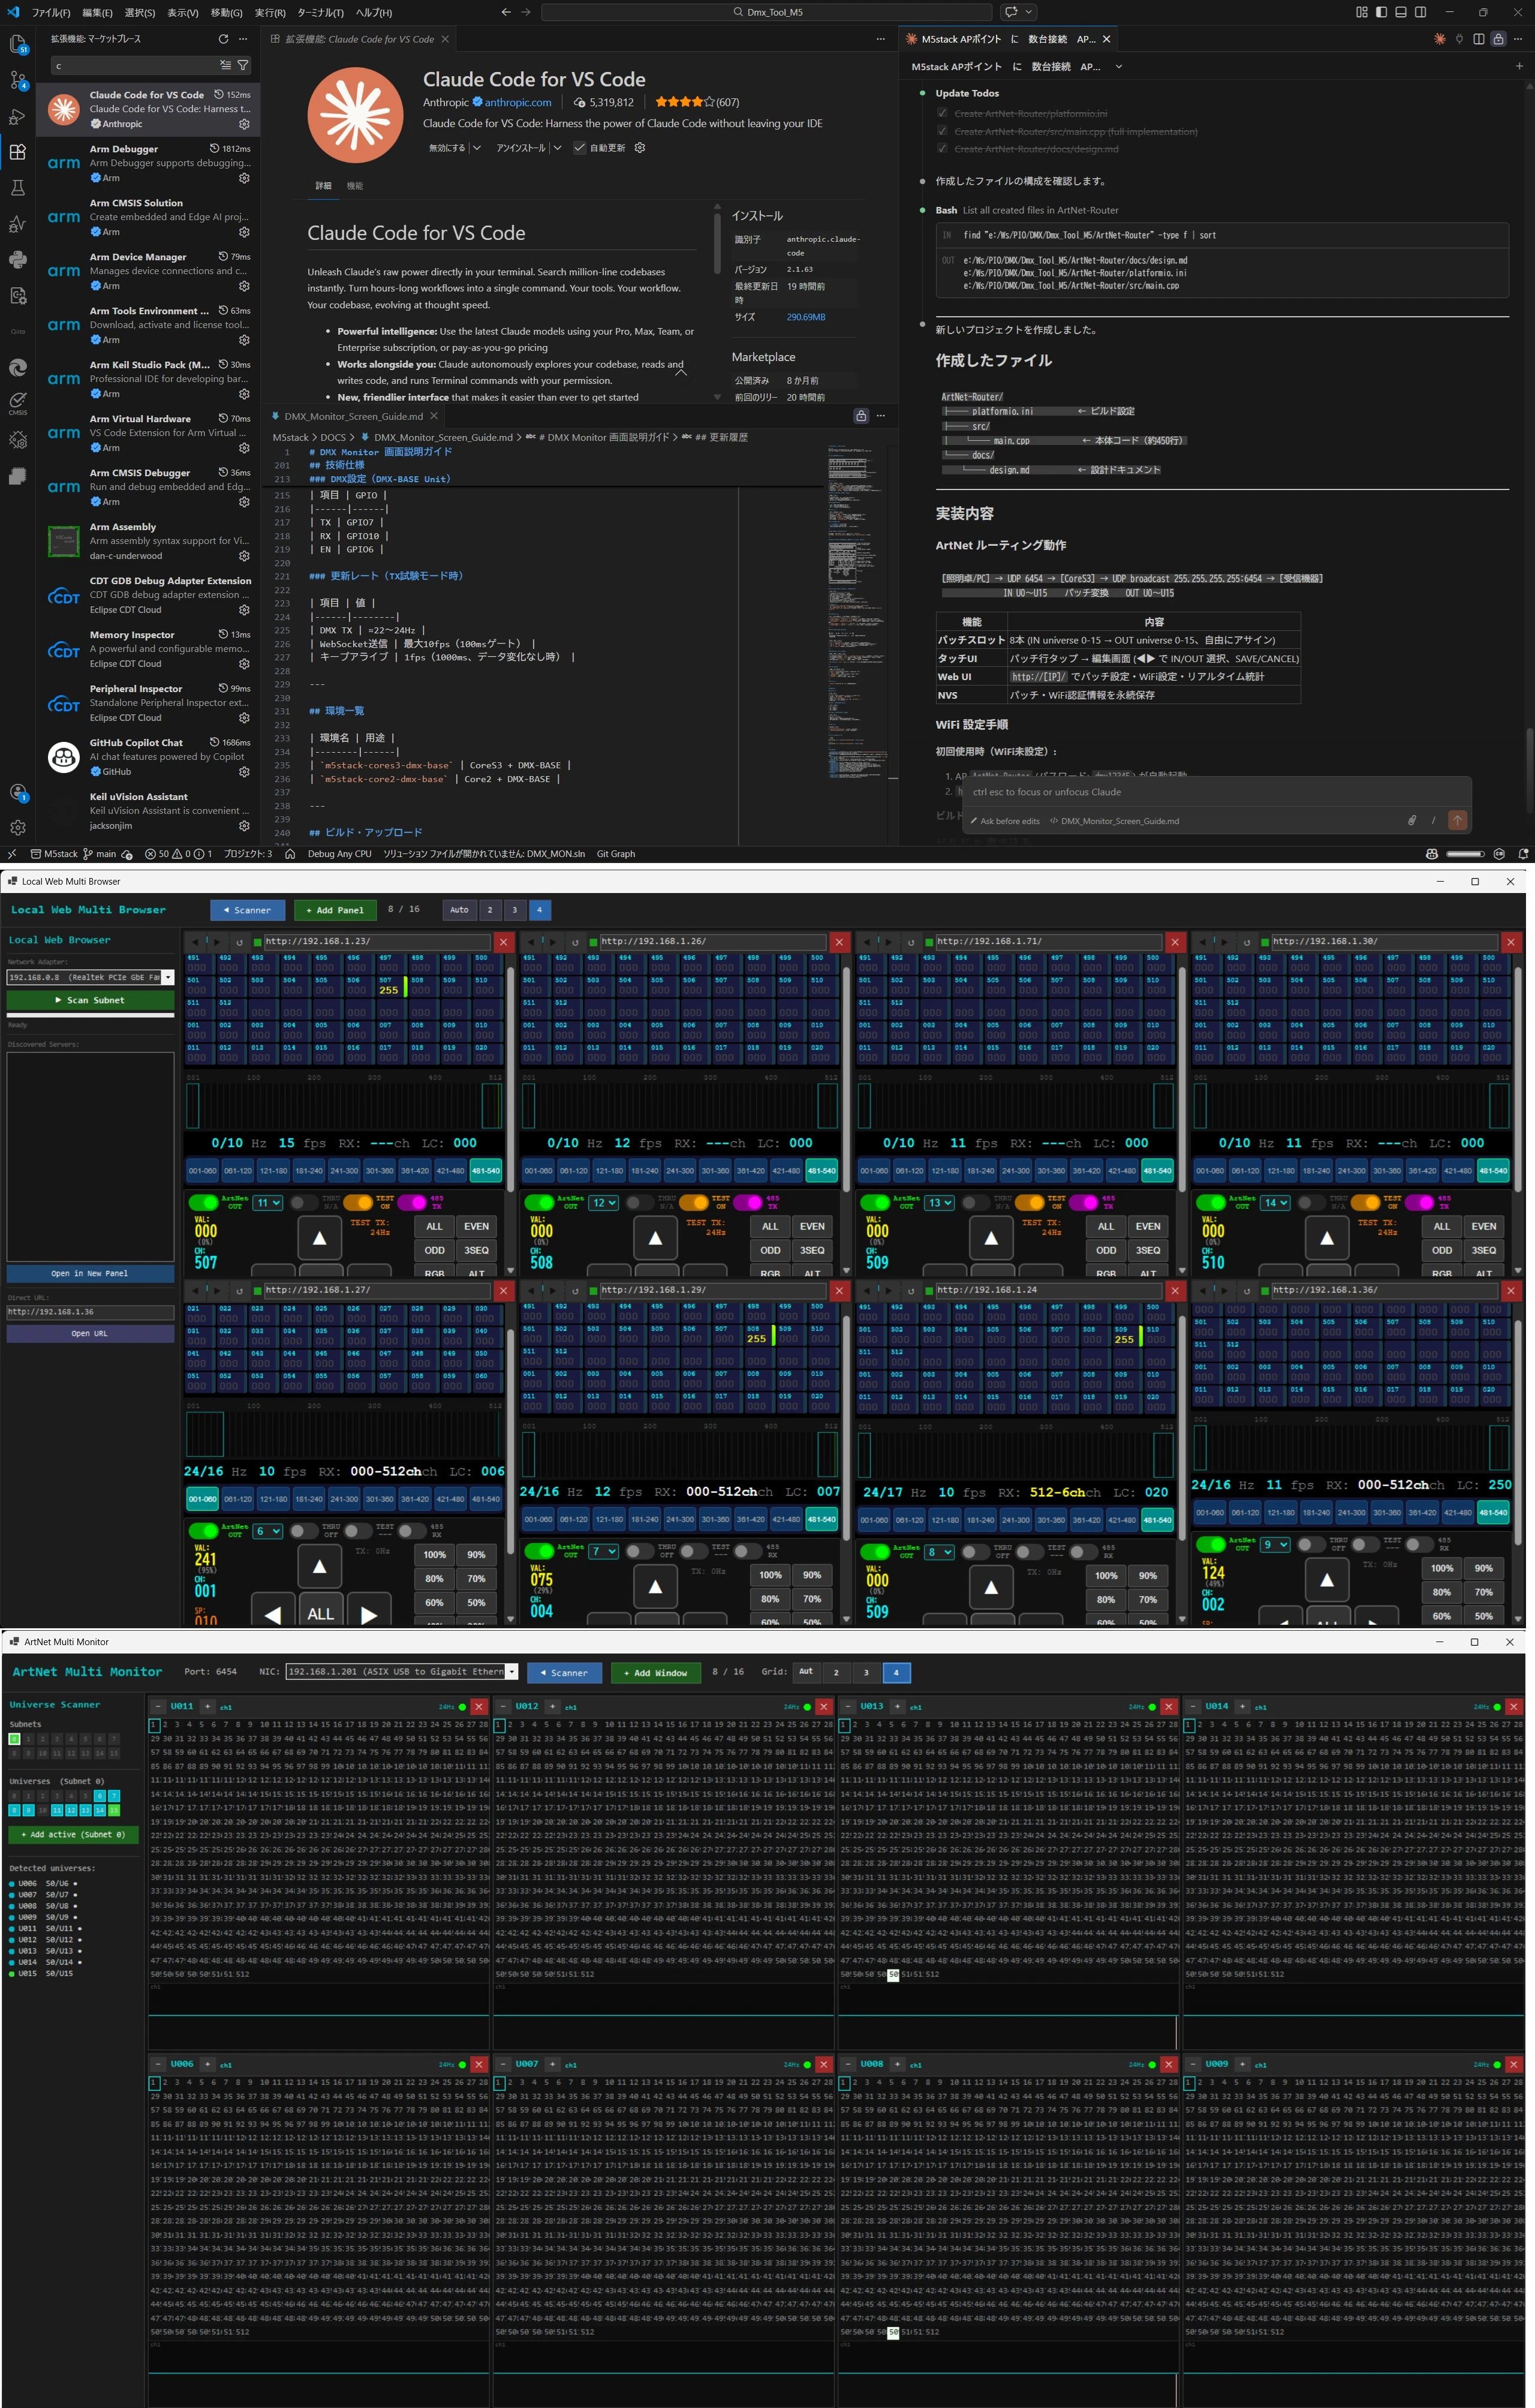
Task: Click reload icon in 192.168.1.23 panel
Action: tap(239, 942)
